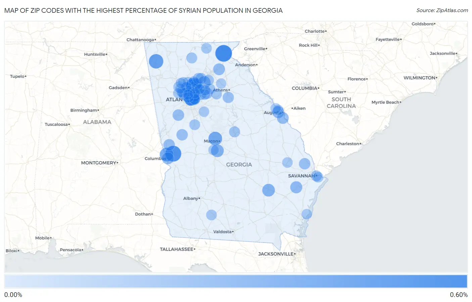
Task: Click the 0.60% legend maximum value
Action: click(459, 295)
